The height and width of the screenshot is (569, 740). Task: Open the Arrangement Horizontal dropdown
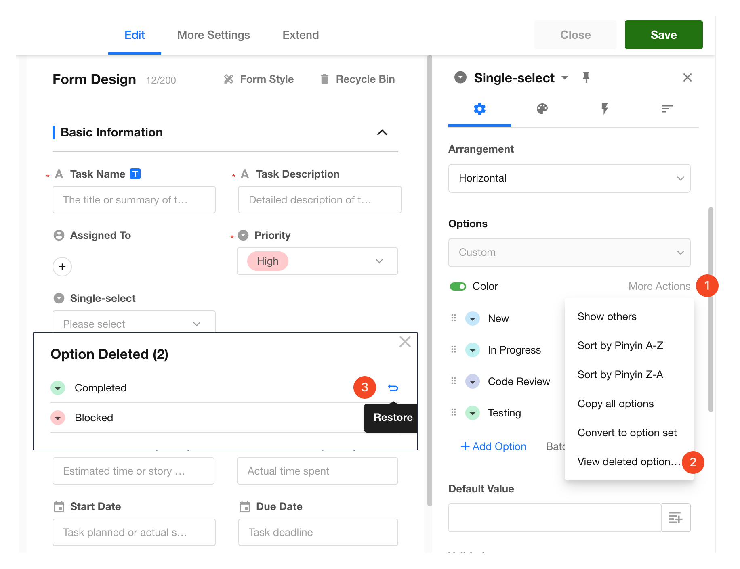pos(569,178)
